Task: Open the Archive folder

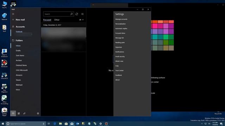Action: pyautogui.click(x=19, y=61)
